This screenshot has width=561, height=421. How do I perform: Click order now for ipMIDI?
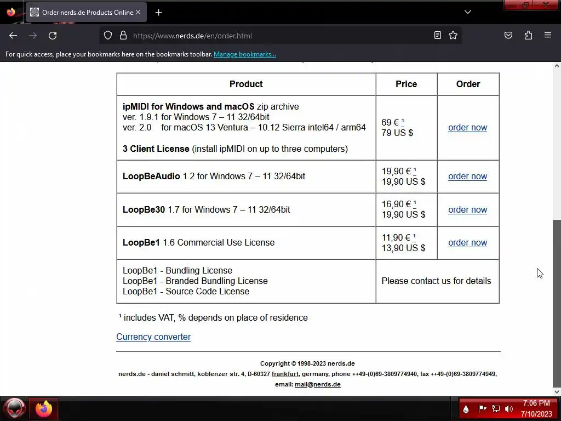pyautogui.click(x=468, y=127)
